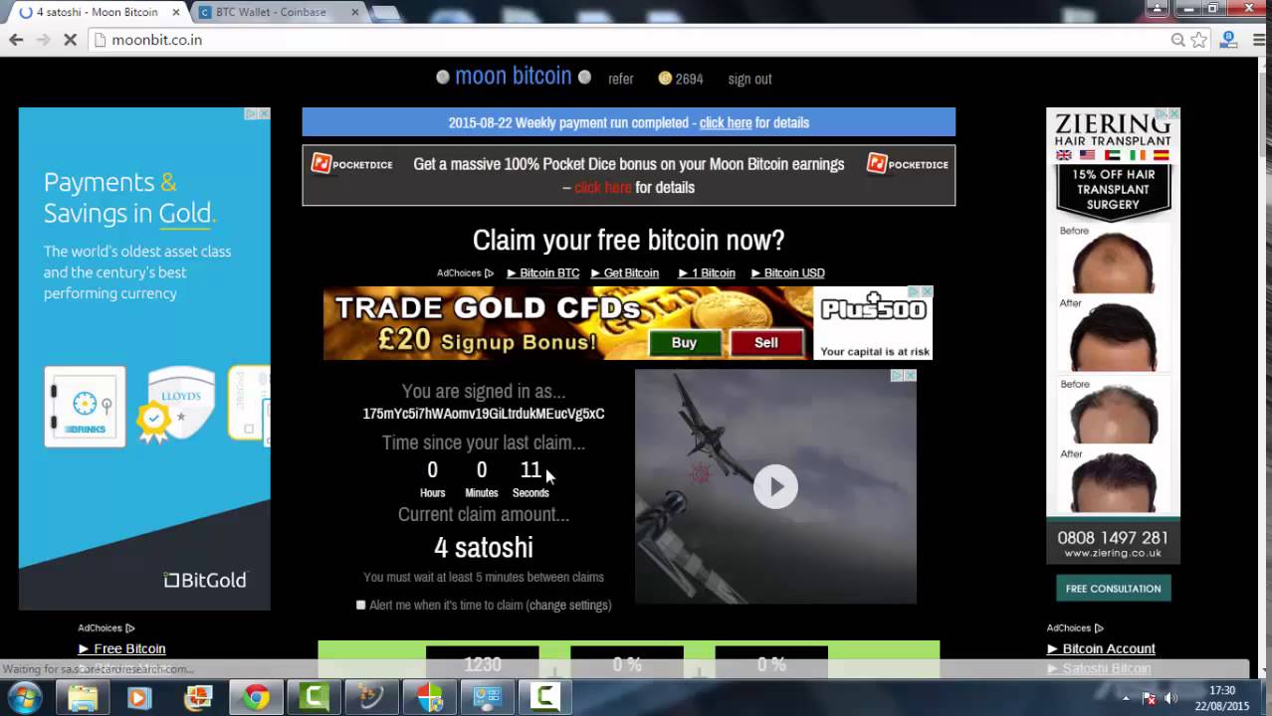Click the Show desktop strip by the clock

(1265, 698)
